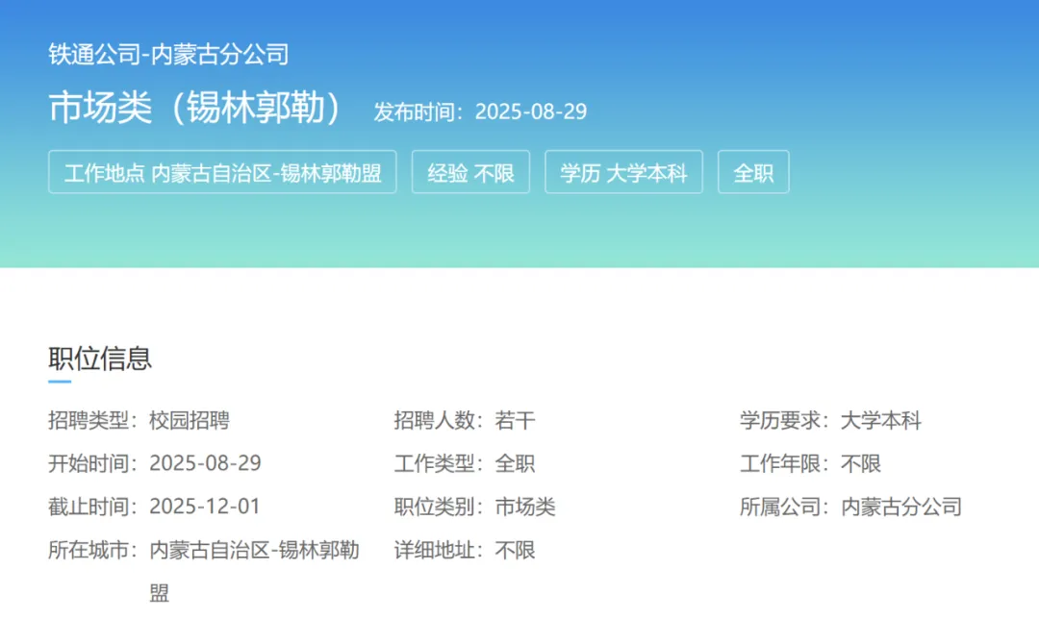Screen dimensions: 1039x619
Task: Click the 工作地点 内蒙古自治区-锡林郭勒盟 tag
Action: tap(222, 172)
